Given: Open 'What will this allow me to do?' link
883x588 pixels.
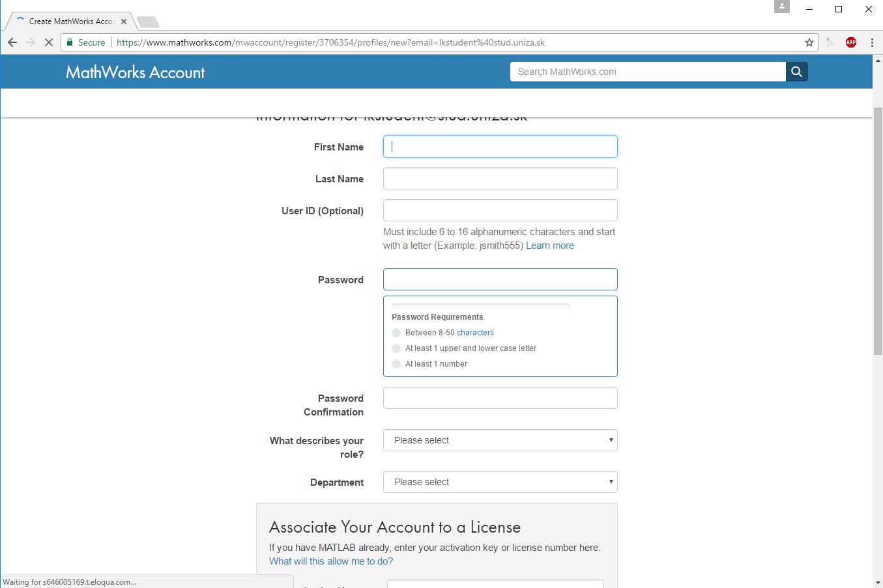Looking at the screenshot, I should pos(331,561).
